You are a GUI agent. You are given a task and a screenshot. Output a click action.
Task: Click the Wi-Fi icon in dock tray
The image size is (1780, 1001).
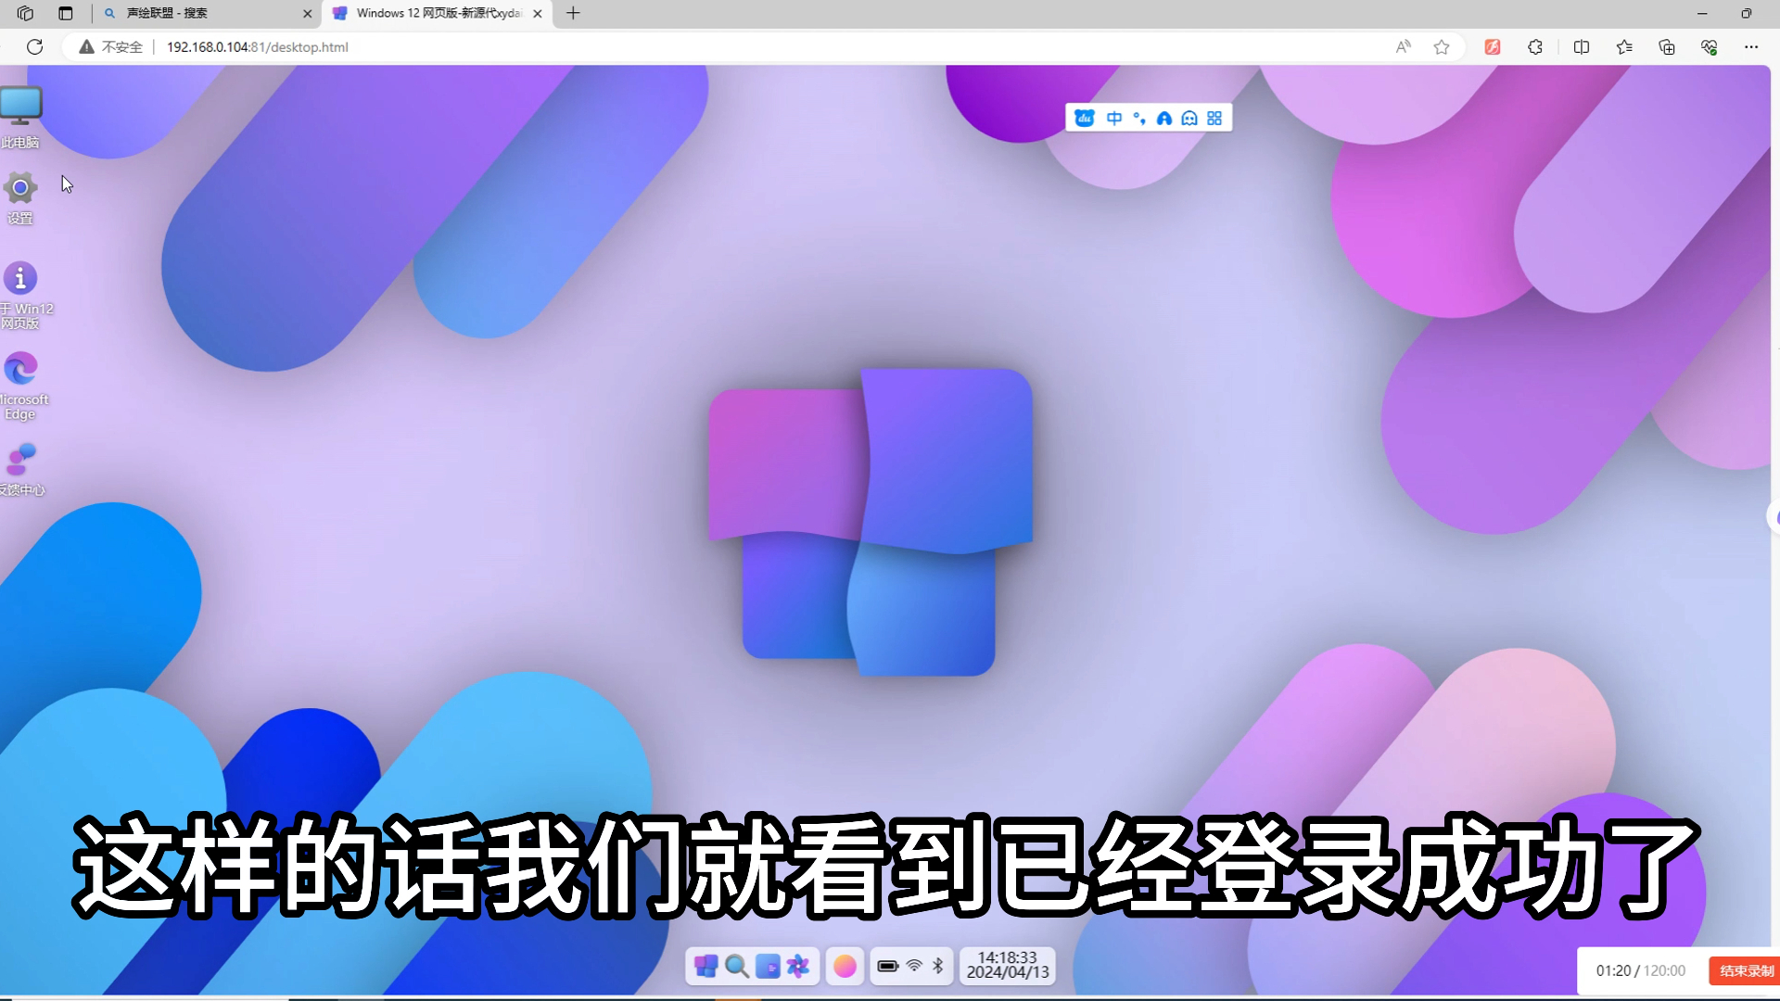(x=914, y=966)
